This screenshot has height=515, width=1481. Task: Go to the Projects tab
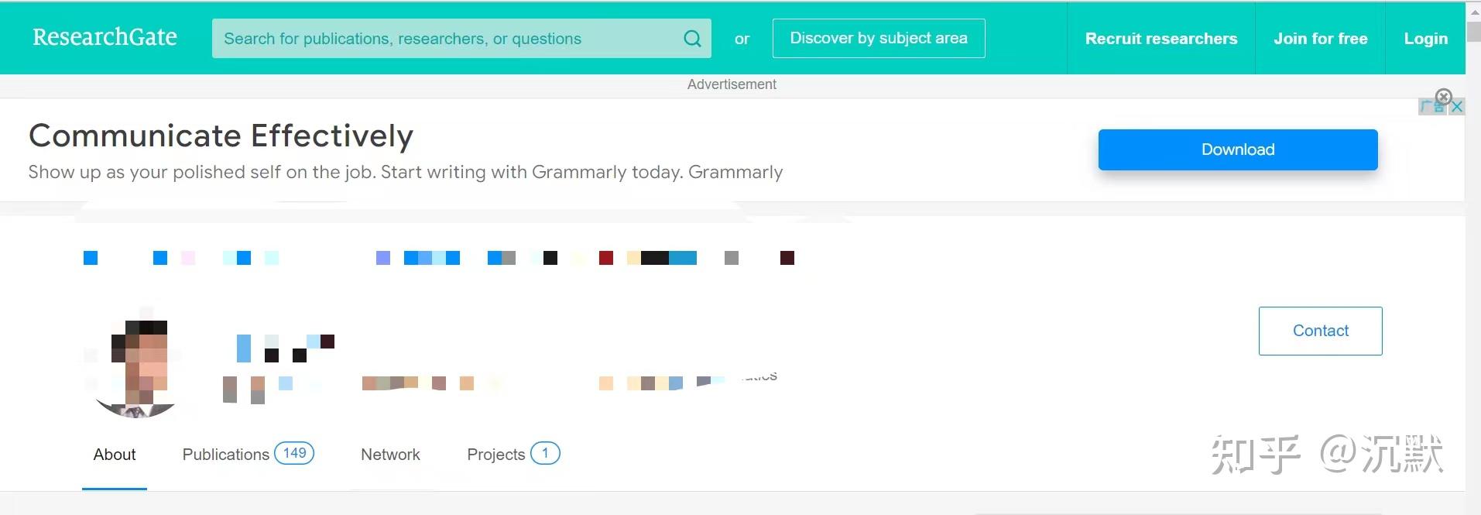[495, 455]
